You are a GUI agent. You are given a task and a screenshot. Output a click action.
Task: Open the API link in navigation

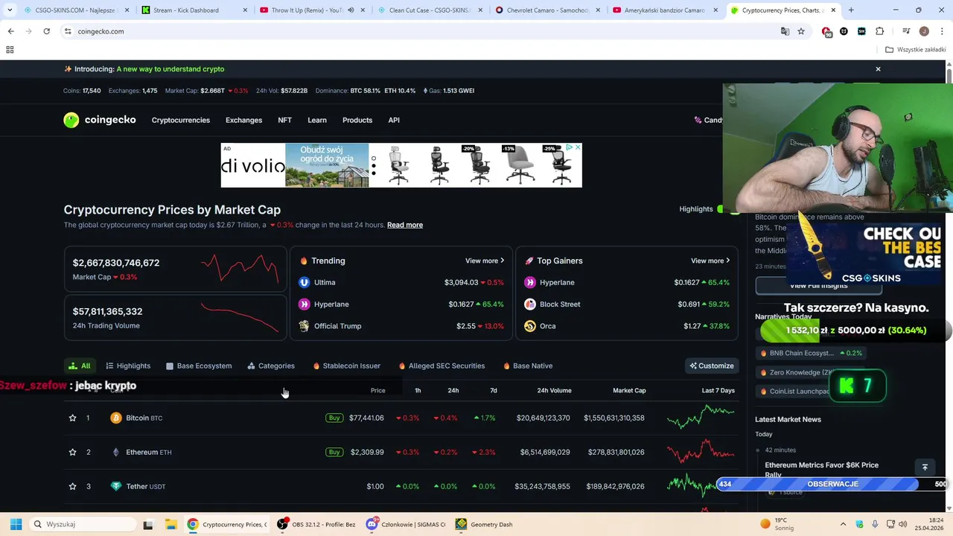(394, 120)
